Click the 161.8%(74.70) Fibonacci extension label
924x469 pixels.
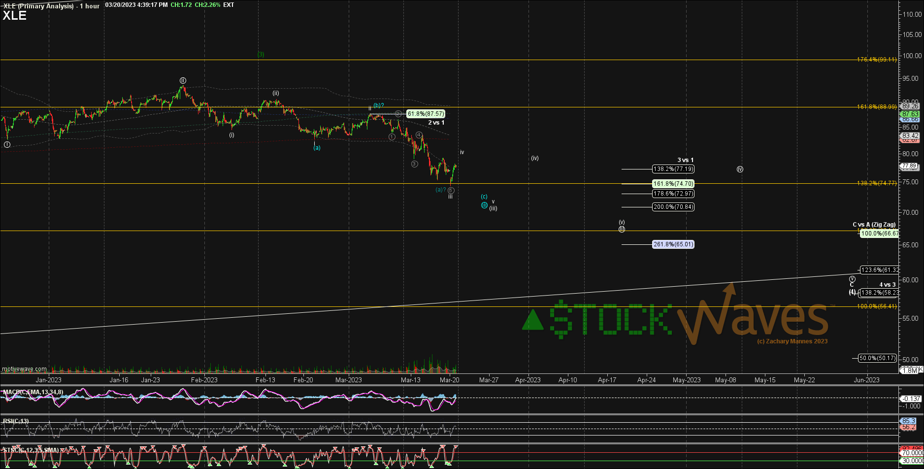pos(673,183)
